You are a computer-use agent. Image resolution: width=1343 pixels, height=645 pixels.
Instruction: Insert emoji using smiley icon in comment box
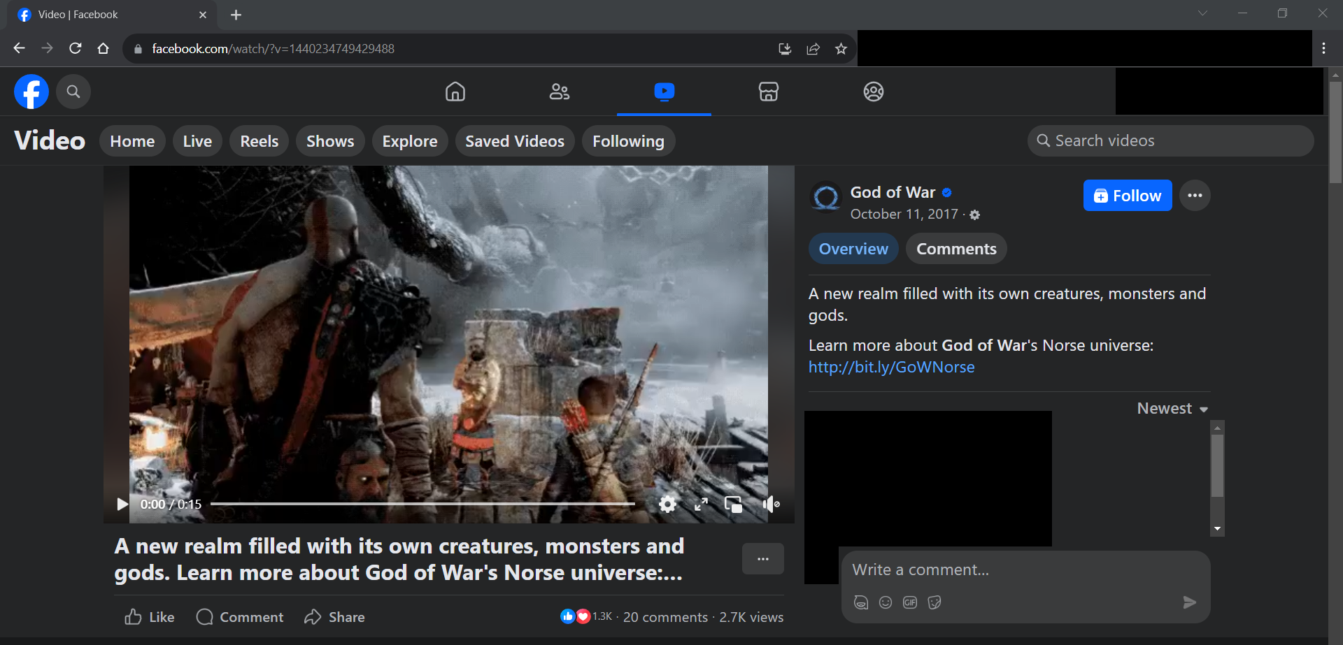(x=885, y=602)
